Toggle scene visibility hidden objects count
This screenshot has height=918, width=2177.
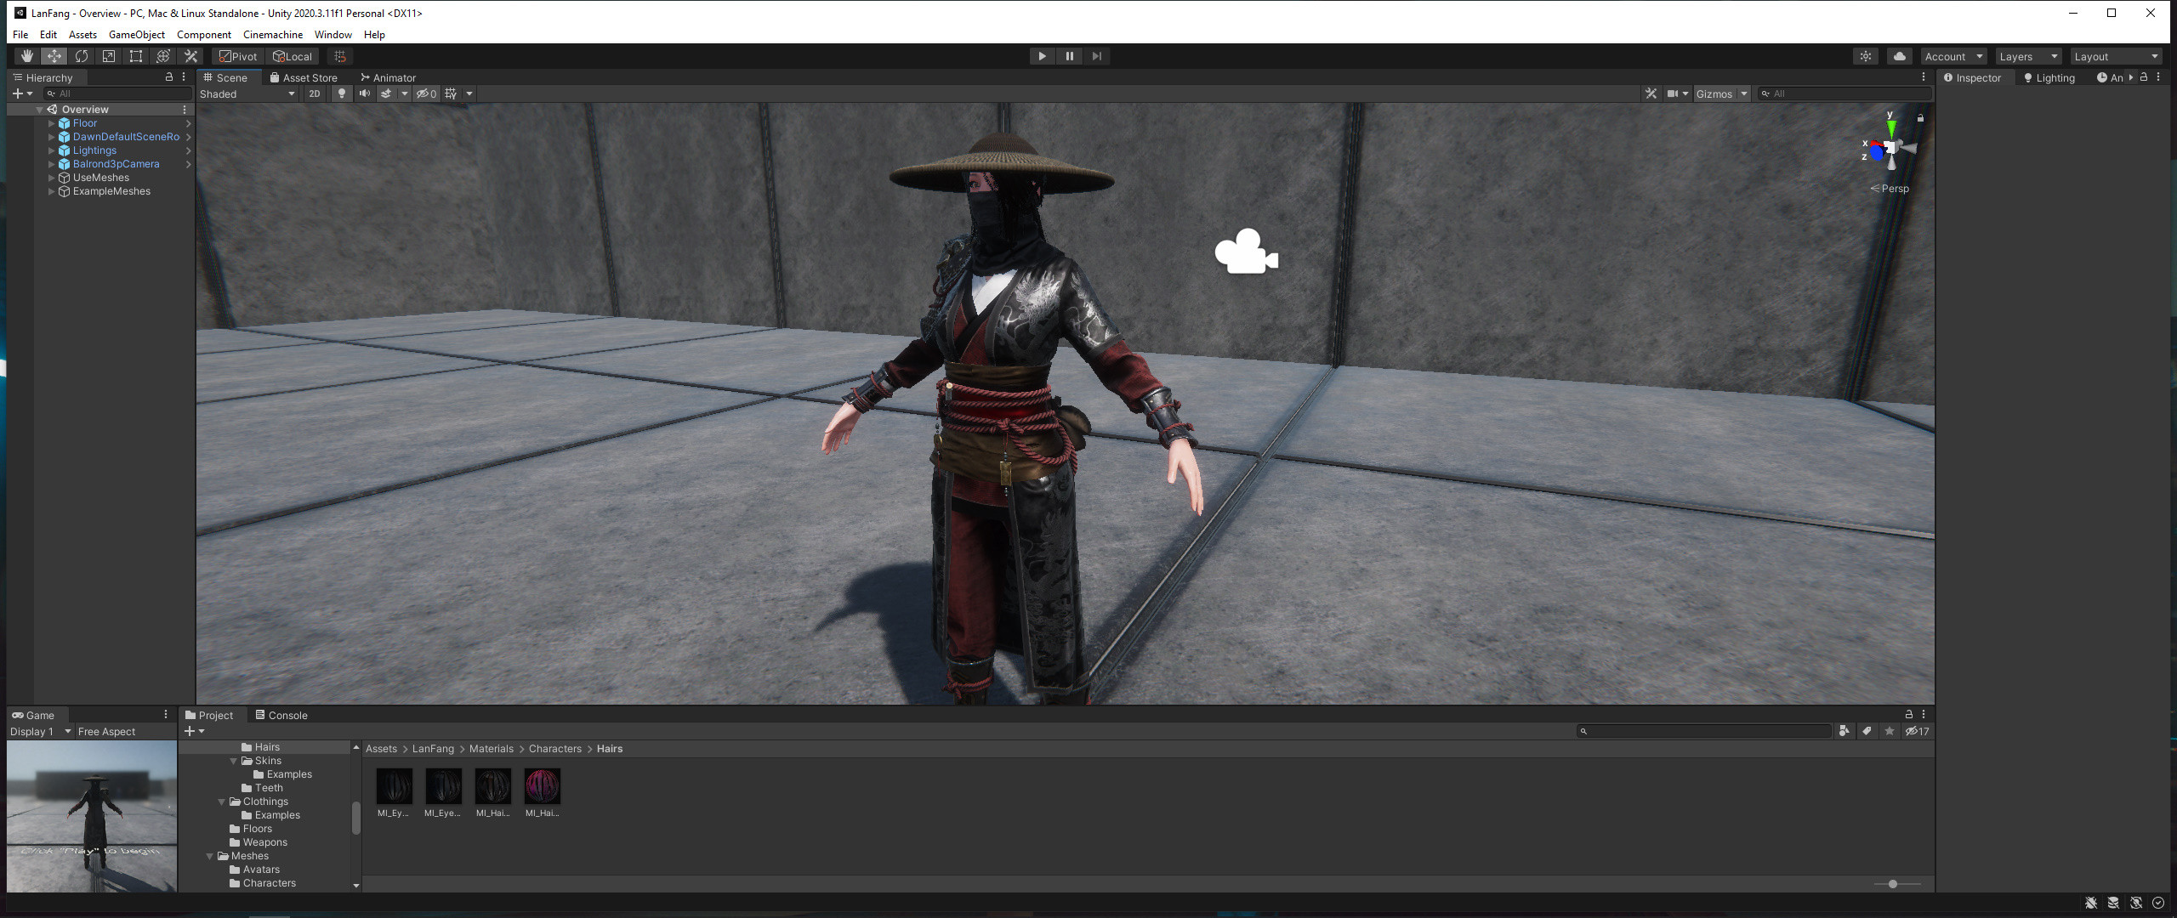(426, 93)
